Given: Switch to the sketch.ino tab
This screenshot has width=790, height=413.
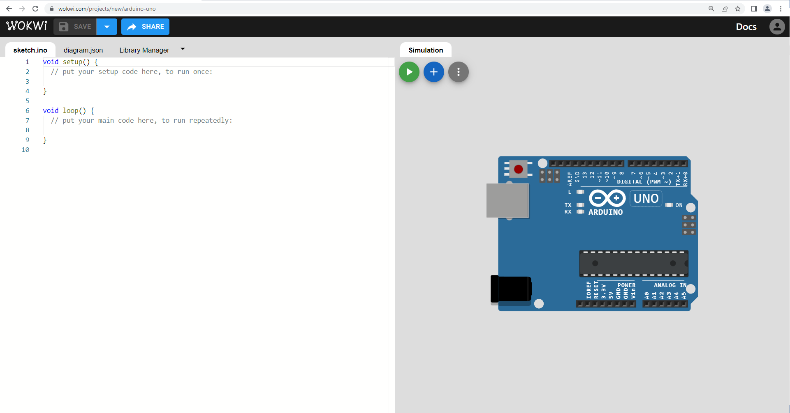Looking at the screenshot, I should pyautogui.click(x=30, y=50).
